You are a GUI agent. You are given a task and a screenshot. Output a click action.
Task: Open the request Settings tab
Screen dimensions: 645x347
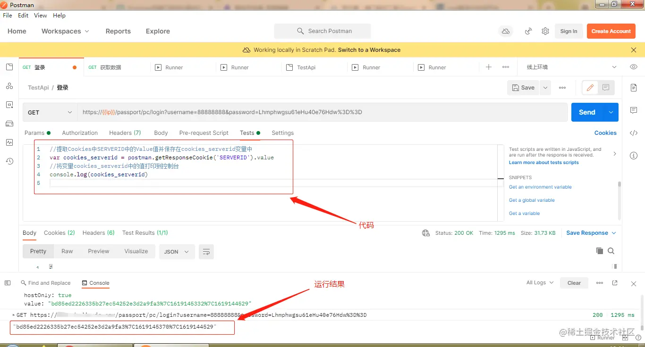pyautogui.click(x=282, y=133)
